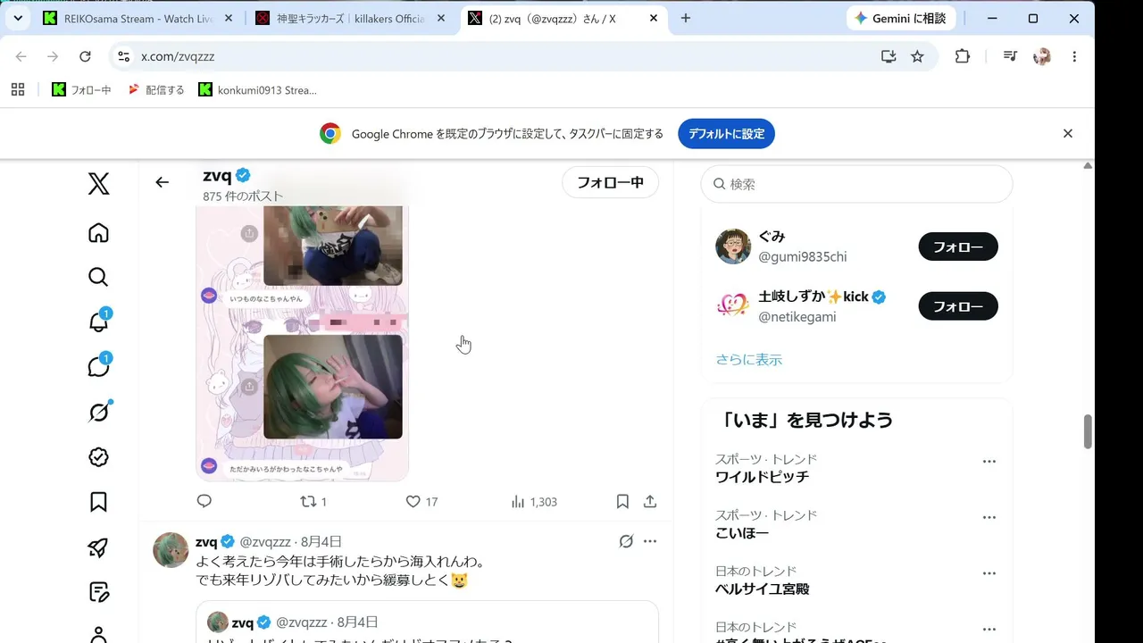Open the Chrome three-dot menu
The height and width of the screenshot is (643, 1143).
coord(1074,56)
